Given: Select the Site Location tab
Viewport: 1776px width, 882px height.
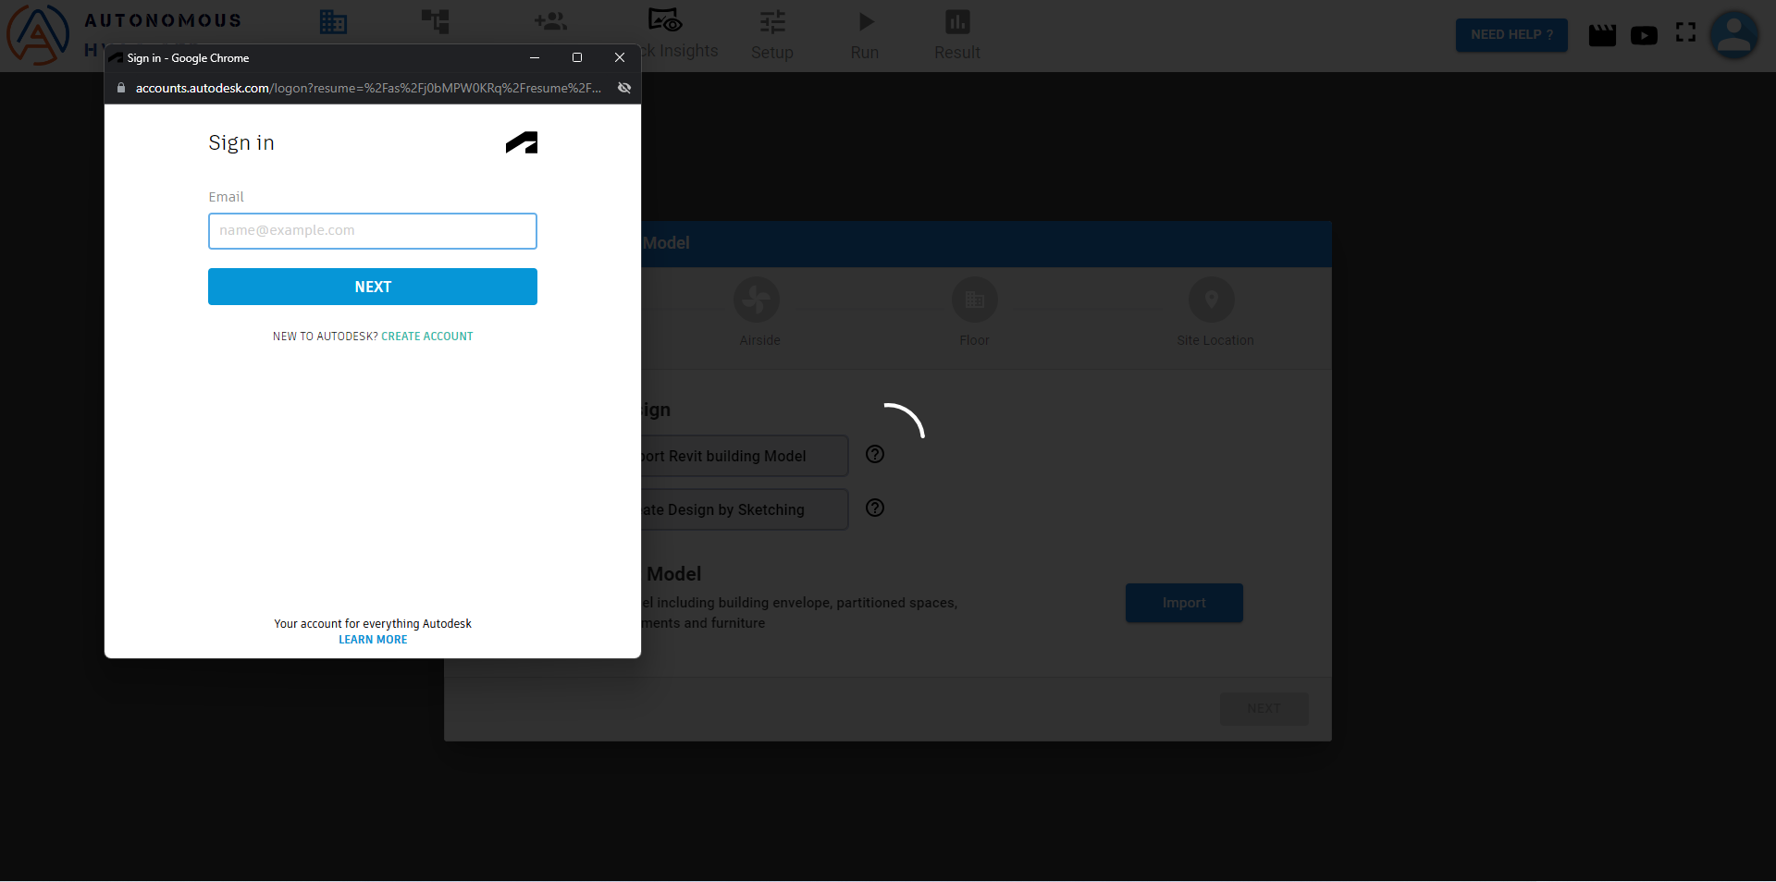Looking at the screenshot, I should 1215,312.
